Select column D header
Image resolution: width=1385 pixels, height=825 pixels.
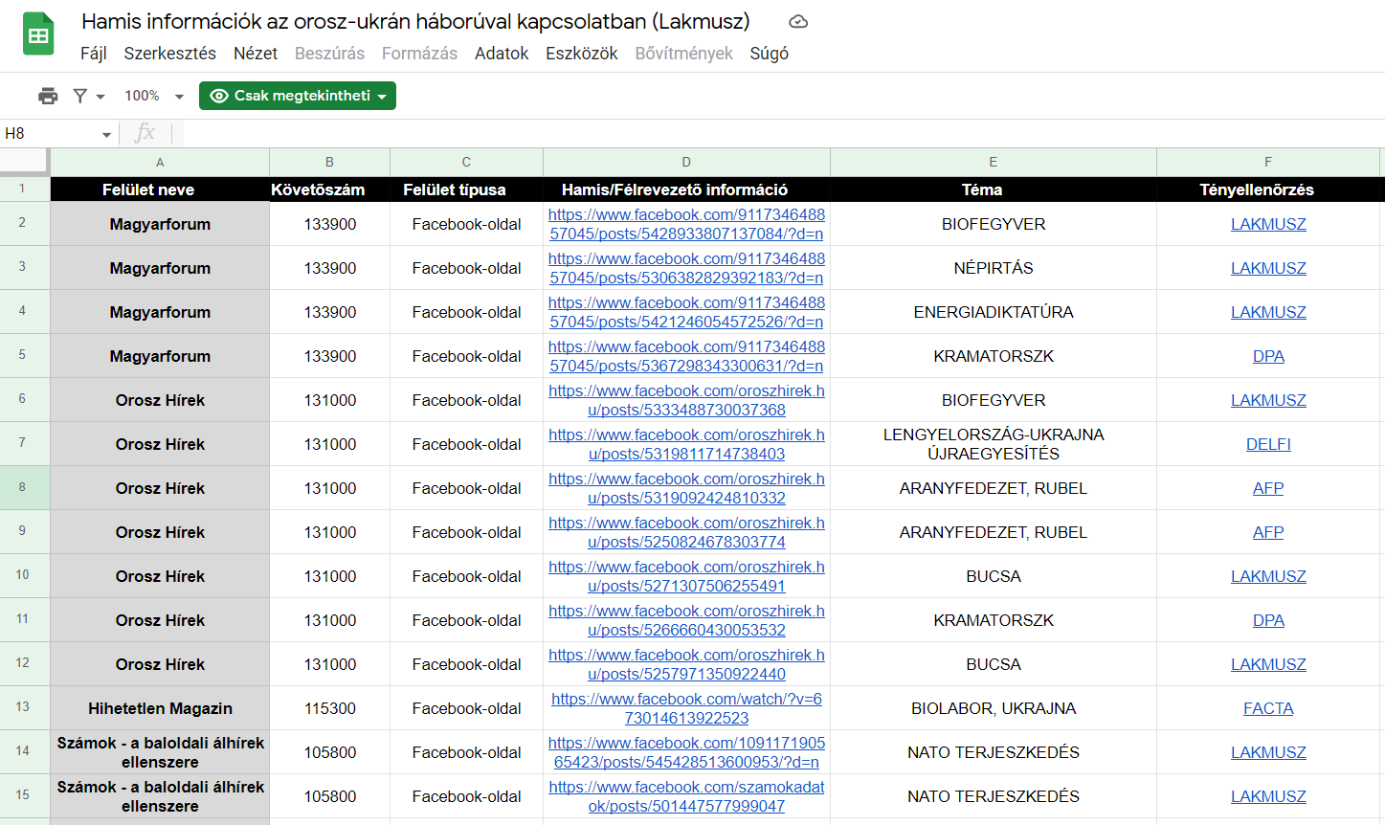686,162
